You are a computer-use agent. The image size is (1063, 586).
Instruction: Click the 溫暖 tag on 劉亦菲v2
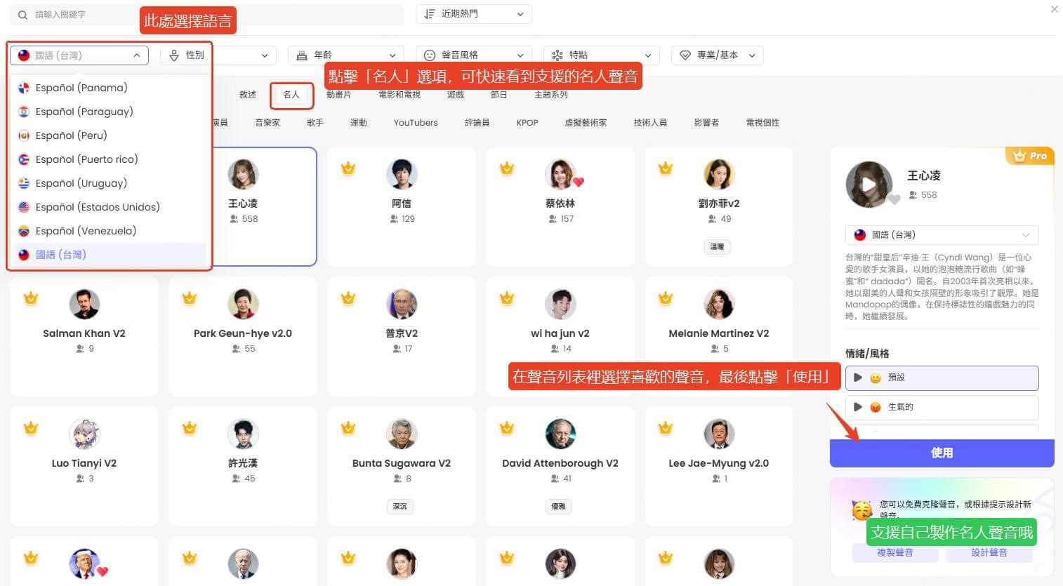click(x=717, y=247)
